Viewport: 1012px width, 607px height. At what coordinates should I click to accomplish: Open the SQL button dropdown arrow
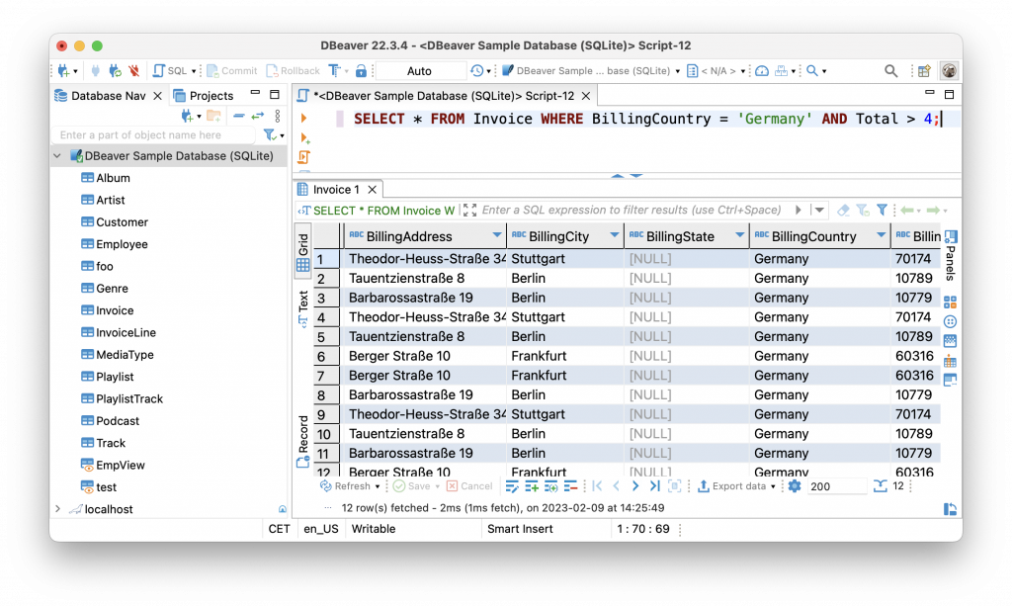pyautogui.click(x=194, y=71)
